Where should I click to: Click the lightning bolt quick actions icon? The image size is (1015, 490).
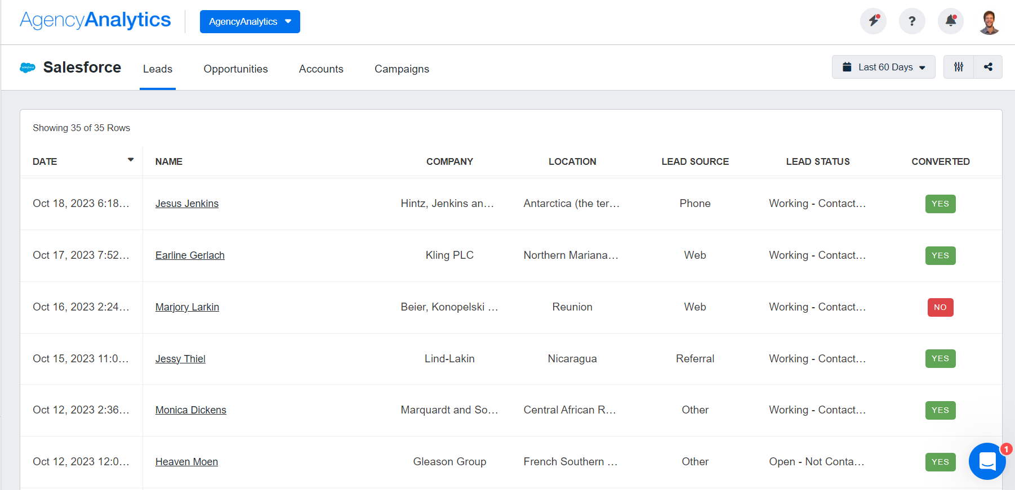873,21
